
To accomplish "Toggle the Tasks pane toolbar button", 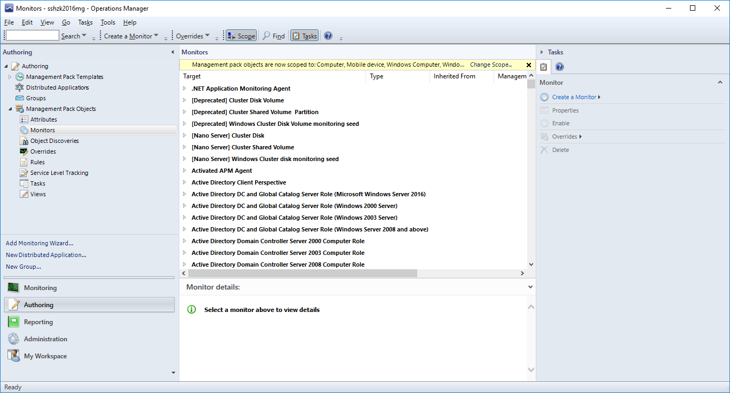I will [304, 36].
